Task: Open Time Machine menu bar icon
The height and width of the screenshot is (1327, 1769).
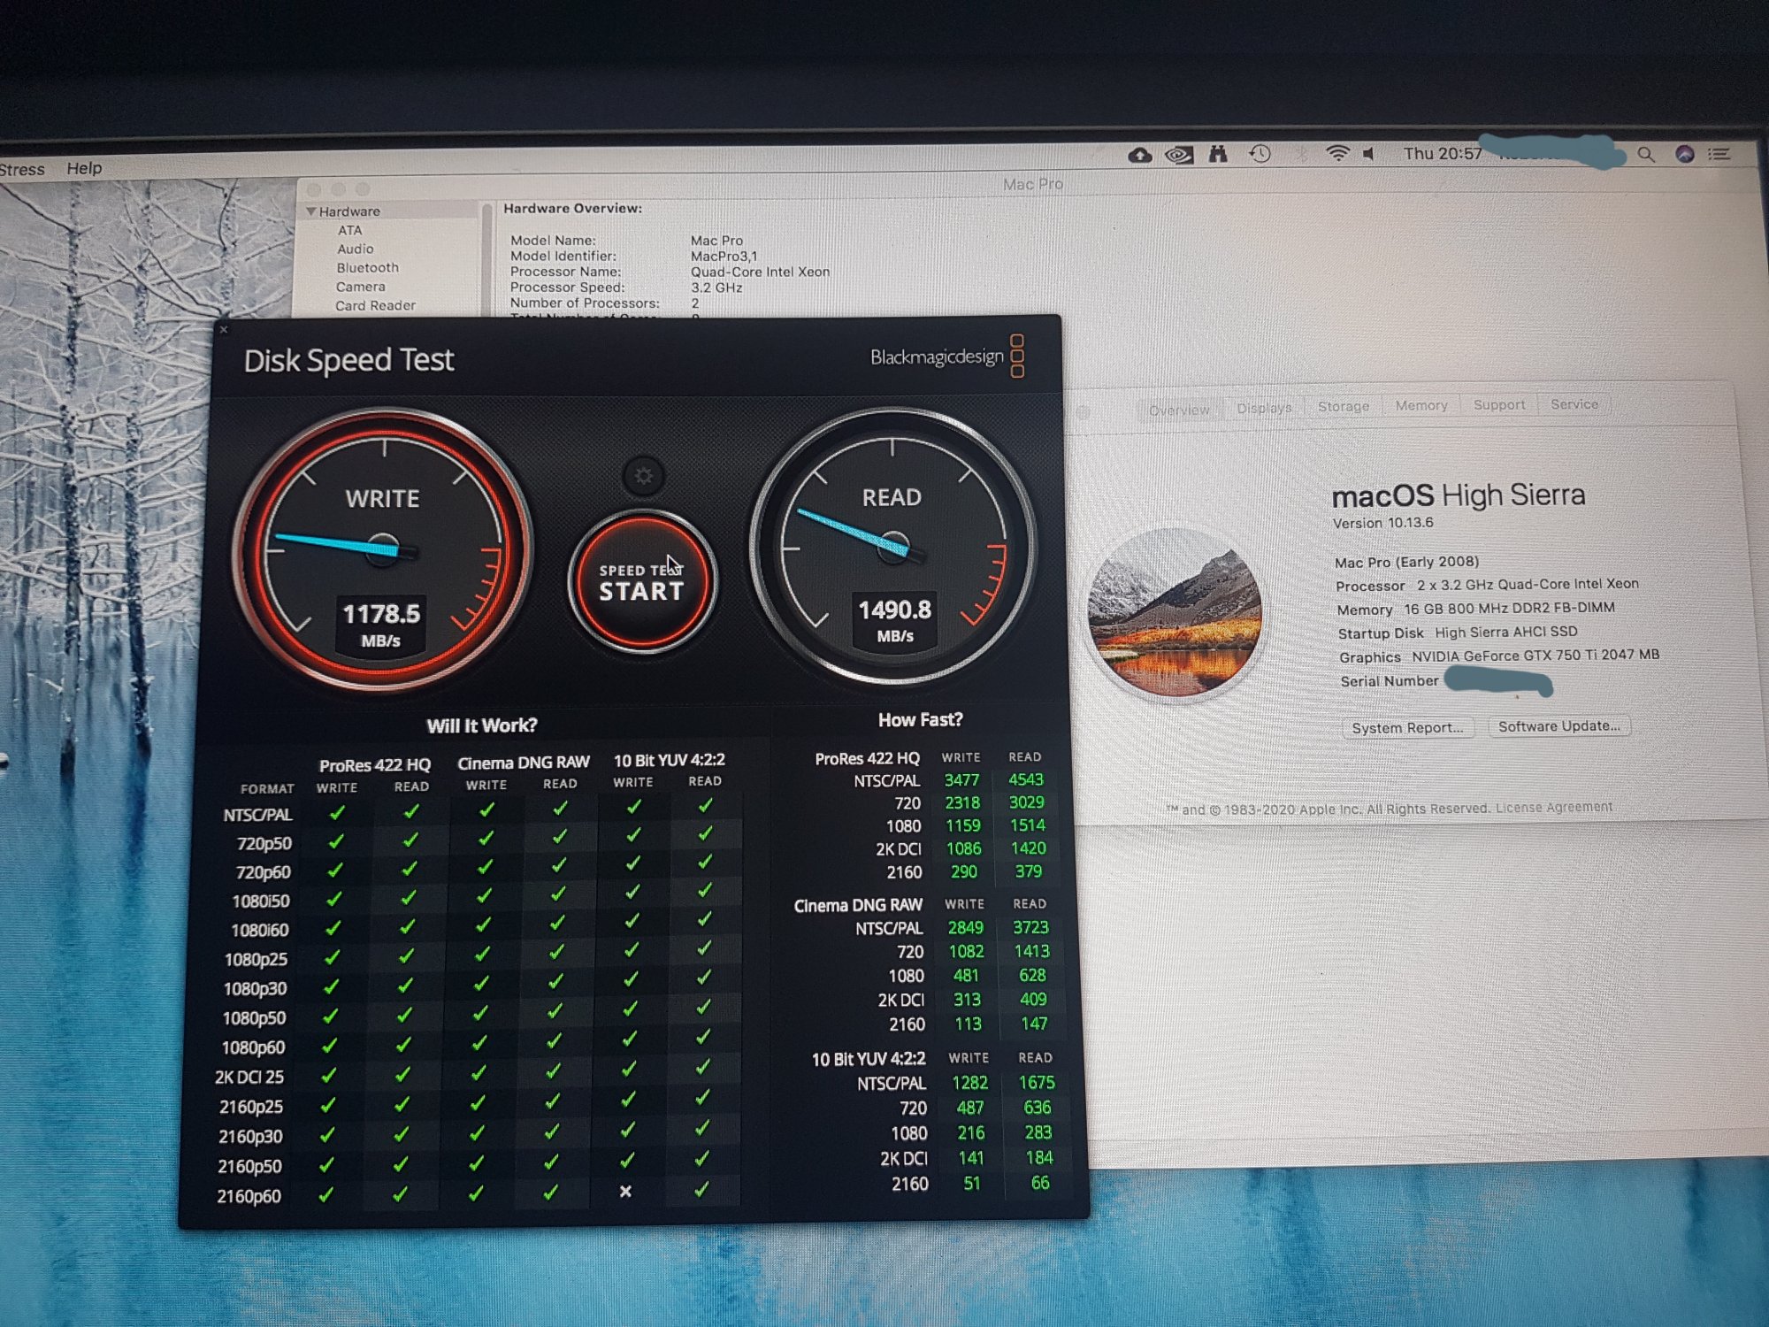Action: tap(1260, 155)
